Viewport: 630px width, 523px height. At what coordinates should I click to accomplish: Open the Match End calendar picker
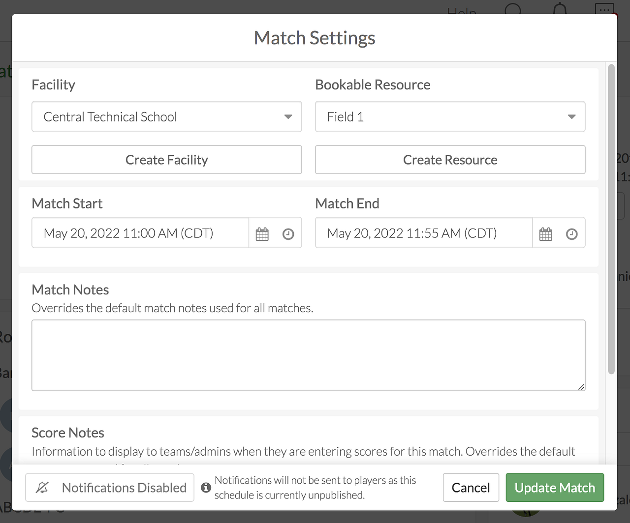coord(546,234)
